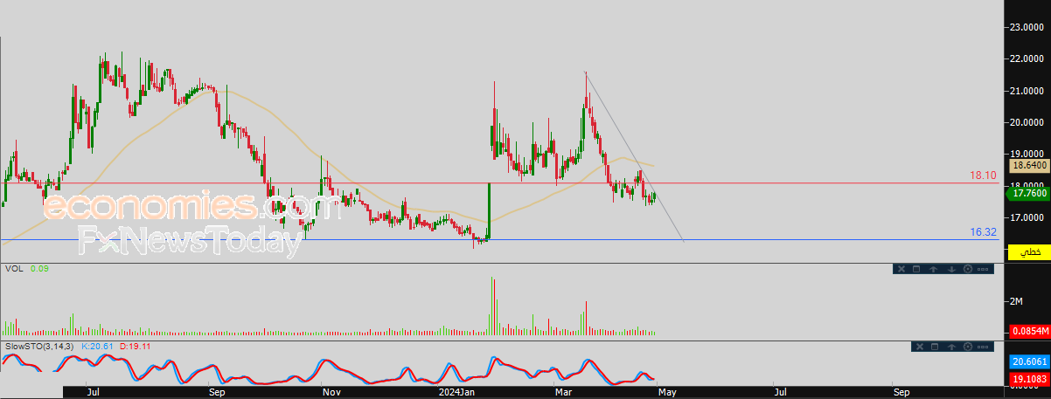The height and width of the screenshot is (399, 1051).
Task: Maximize the VOL indicator panel
Action: pos(916,269)
